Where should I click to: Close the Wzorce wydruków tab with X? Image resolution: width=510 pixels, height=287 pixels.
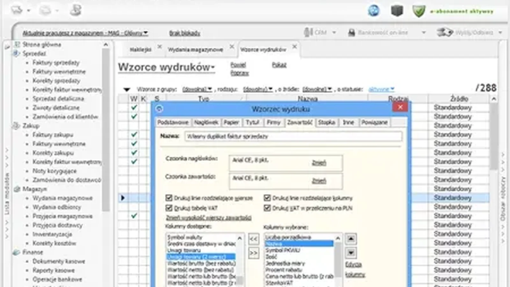click(x=295, y=47)
